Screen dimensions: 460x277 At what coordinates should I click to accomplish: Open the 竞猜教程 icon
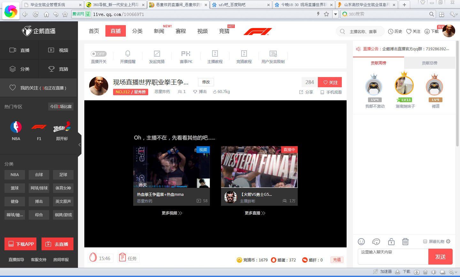(x=244, y=53)
